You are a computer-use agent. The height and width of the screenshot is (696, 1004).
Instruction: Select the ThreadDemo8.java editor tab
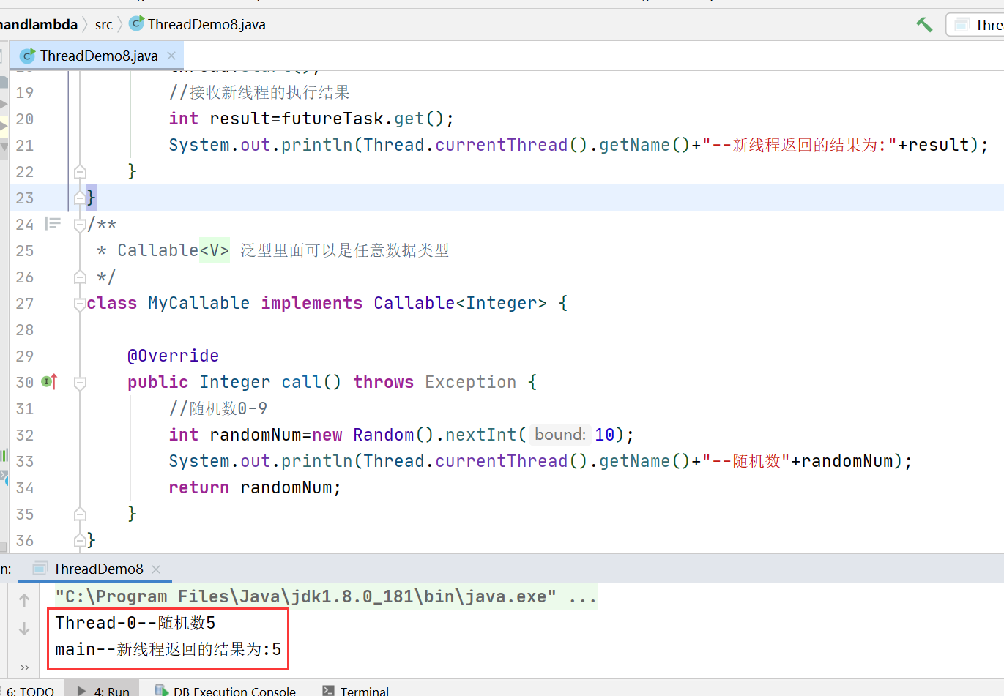pos(98,56)
